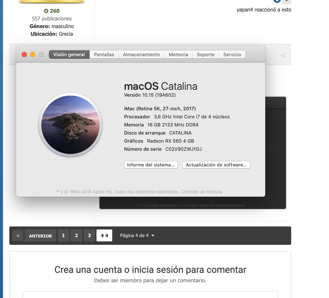The height and width of the screenshot is (298, 329).
Task: Open Contrato de licencia link
Action: tap(201, 192)
